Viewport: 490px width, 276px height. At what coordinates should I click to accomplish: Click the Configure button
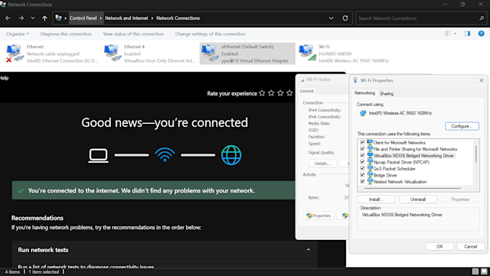pos(462,126)
